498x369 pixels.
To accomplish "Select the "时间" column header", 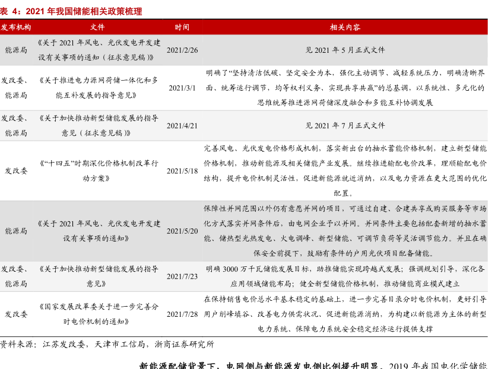I will coord(182,27).
